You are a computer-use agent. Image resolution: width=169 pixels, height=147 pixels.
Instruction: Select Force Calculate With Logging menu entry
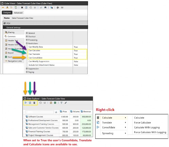[x=150, y=132]
